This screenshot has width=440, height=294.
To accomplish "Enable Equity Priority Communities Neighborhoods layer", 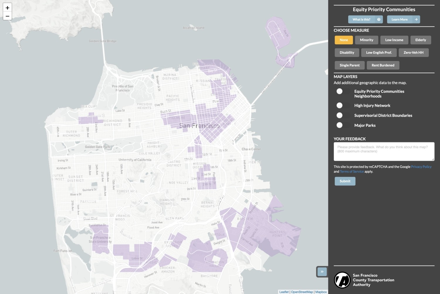I will click(x=340, y=91).
